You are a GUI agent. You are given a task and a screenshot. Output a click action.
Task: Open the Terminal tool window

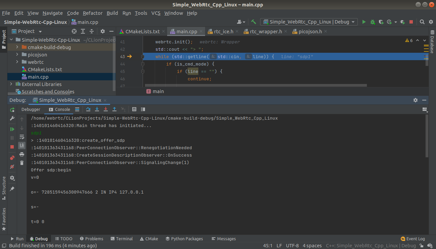click(x=121, y=239)
